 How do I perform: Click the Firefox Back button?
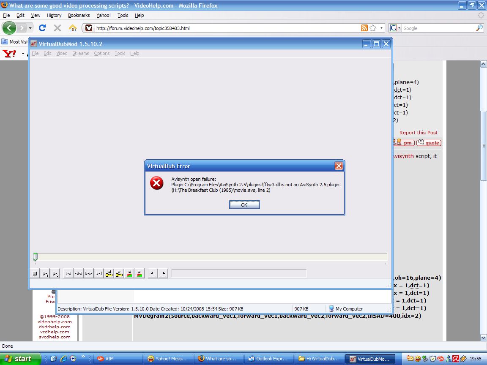pyautogui.click(x=9, y=28)
